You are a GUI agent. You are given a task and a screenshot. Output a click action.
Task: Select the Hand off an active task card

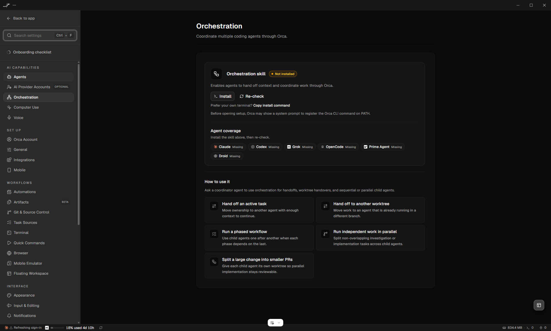pos(259,210)
